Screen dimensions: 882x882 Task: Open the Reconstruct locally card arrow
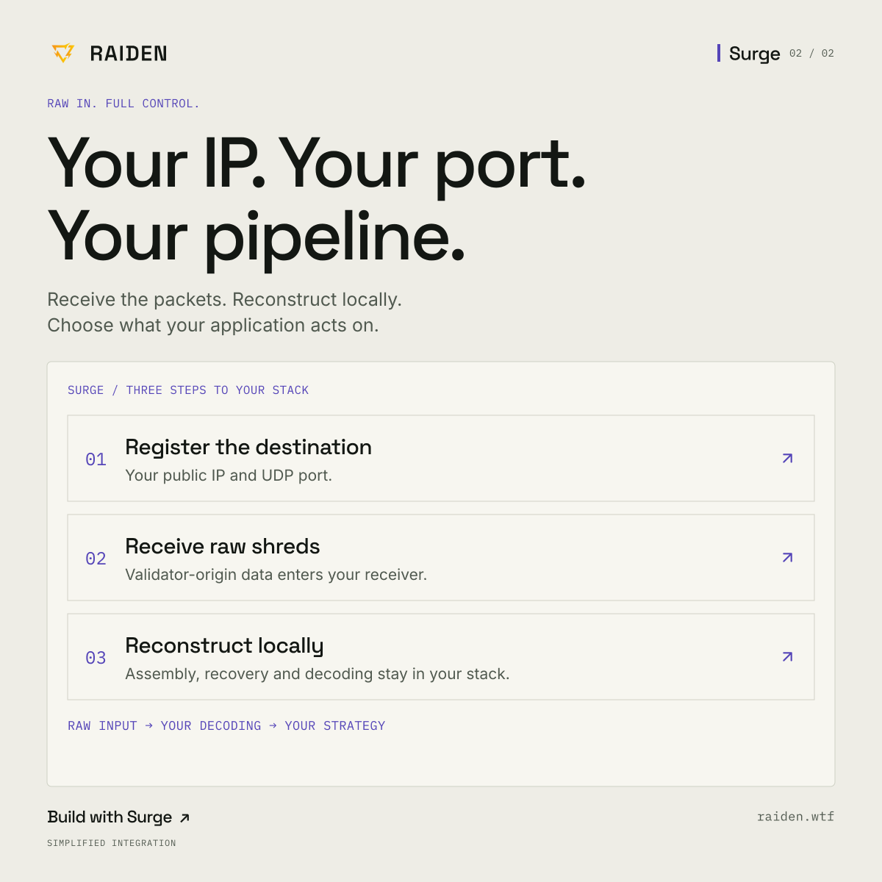pos(787,656)
